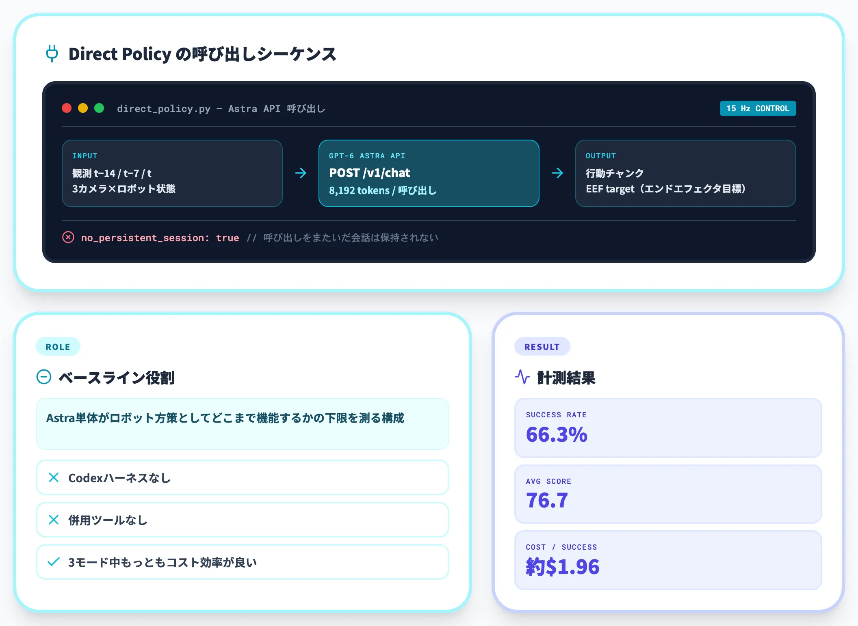The height and width of the screenshot is (626, 858).
Task: Open the INPUT 観測 card
Action: tap(172, 173)
